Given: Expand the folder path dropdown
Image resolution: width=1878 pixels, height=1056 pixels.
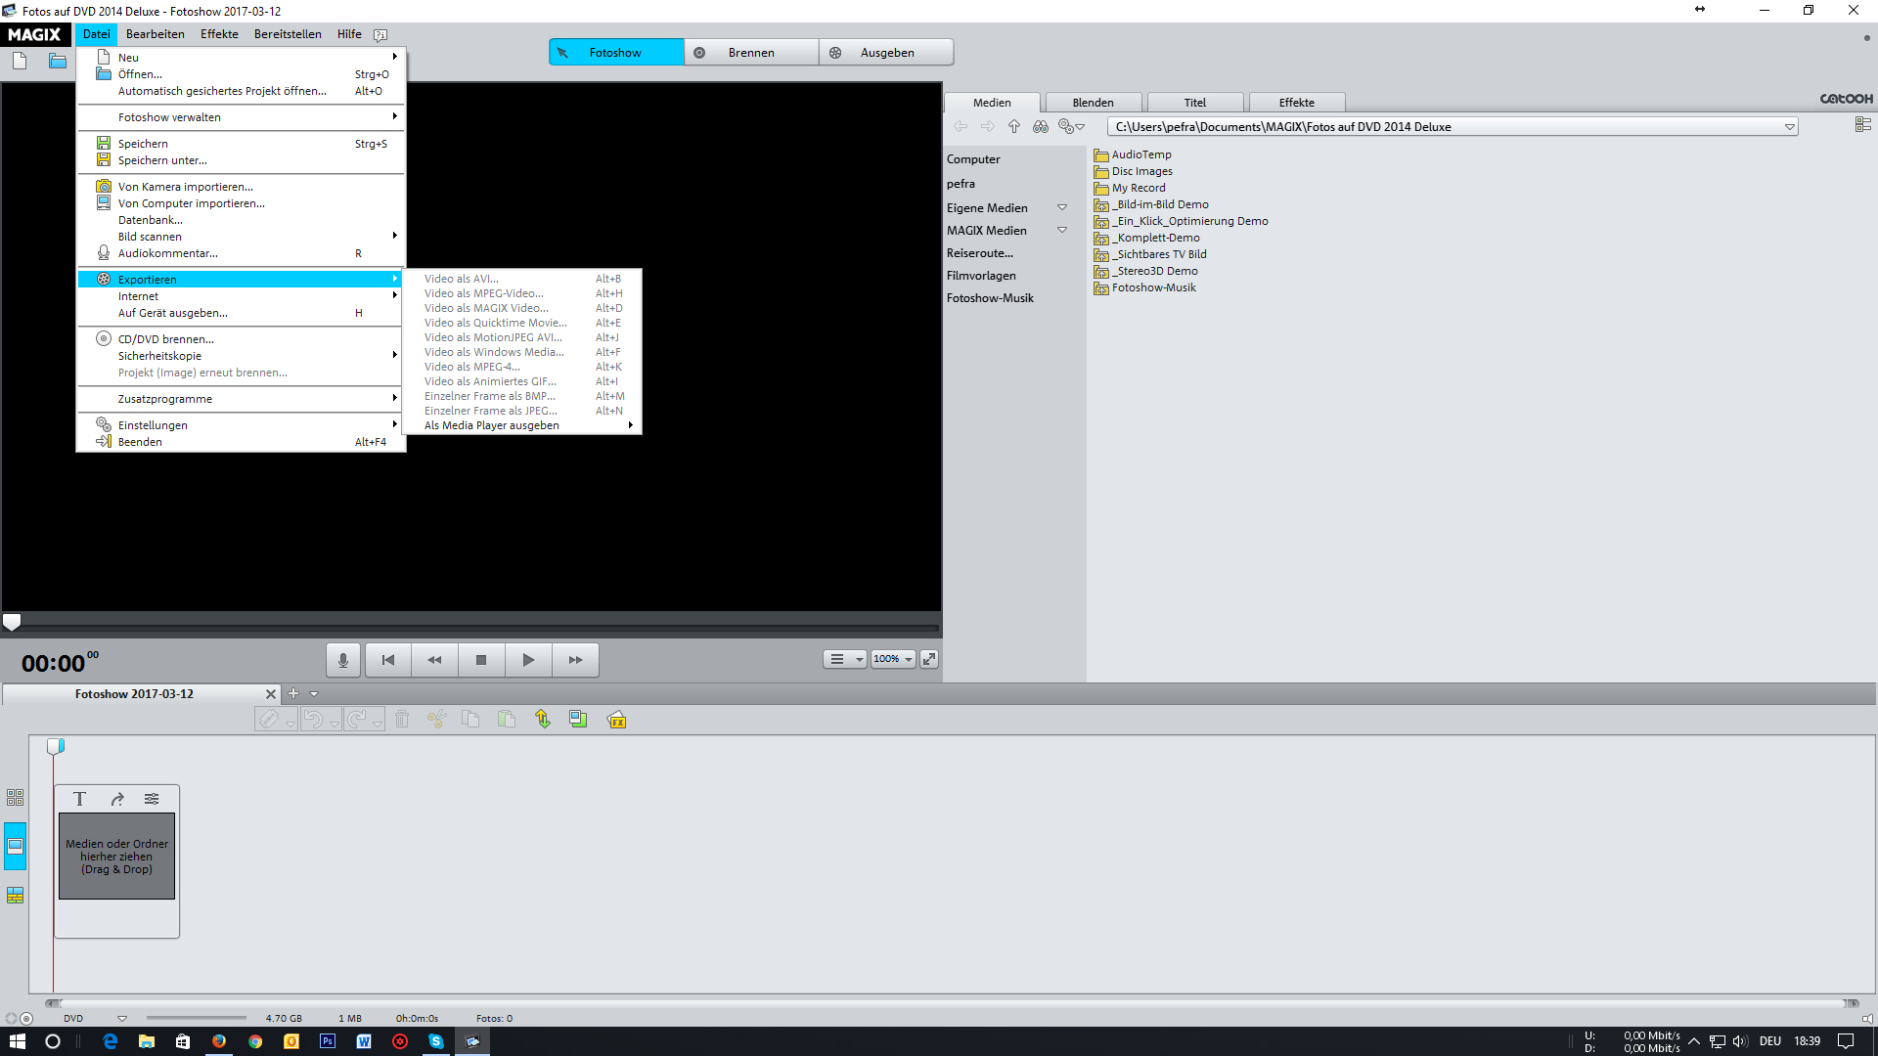Looking at the screenshot, I should pos(1789,127).
